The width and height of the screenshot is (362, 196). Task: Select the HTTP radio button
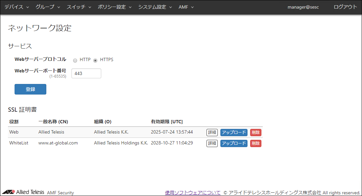[x=75, y=60]
